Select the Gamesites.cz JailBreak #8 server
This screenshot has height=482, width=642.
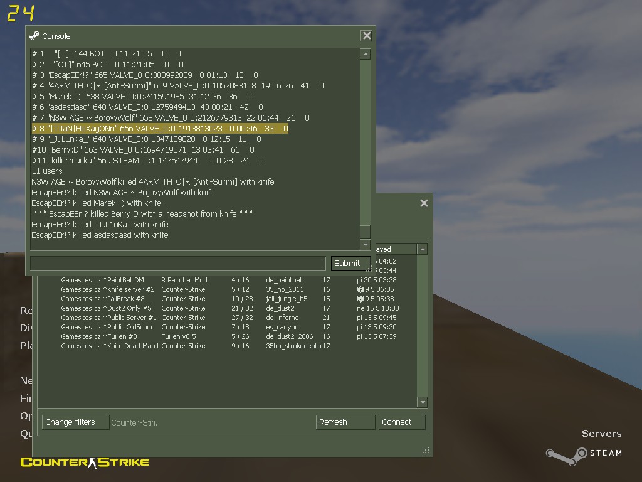click(229, 299)
